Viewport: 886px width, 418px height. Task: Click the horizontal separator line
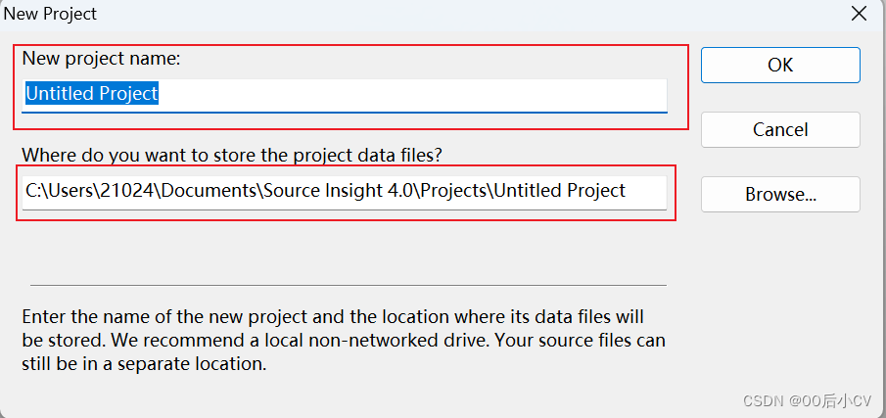348,285
